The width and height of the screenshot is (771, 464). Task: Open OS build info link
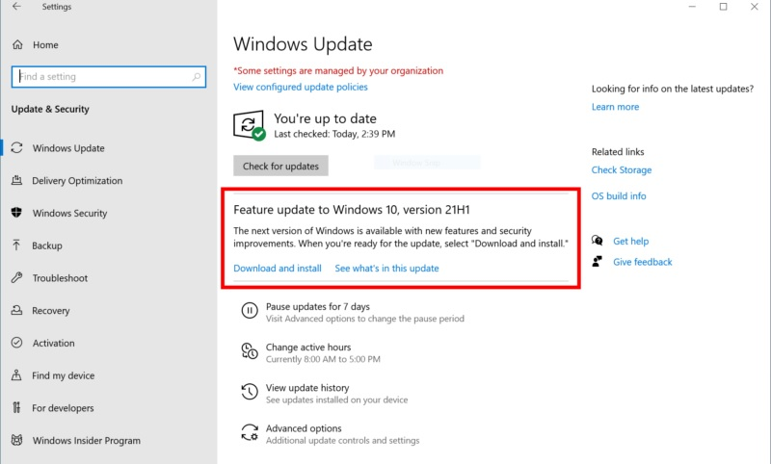coord(619,196)
